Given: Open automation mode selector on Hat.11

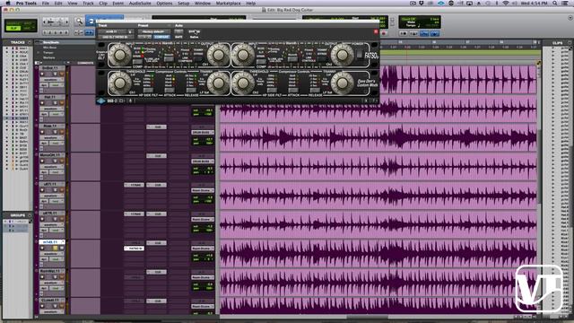Looking at the screenshot, I should click(x=55, y=114).
